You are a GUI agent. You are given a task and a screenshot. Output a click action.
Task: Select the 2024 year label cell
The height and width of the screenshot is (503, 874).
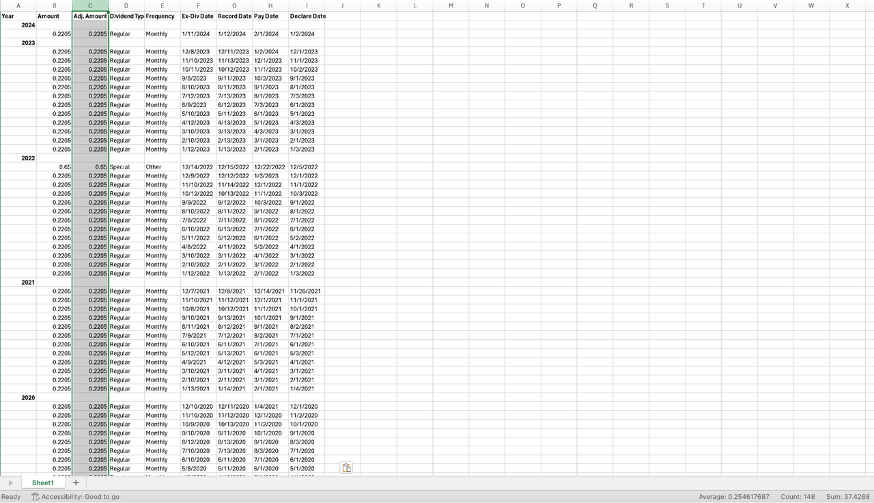[18, 25]
